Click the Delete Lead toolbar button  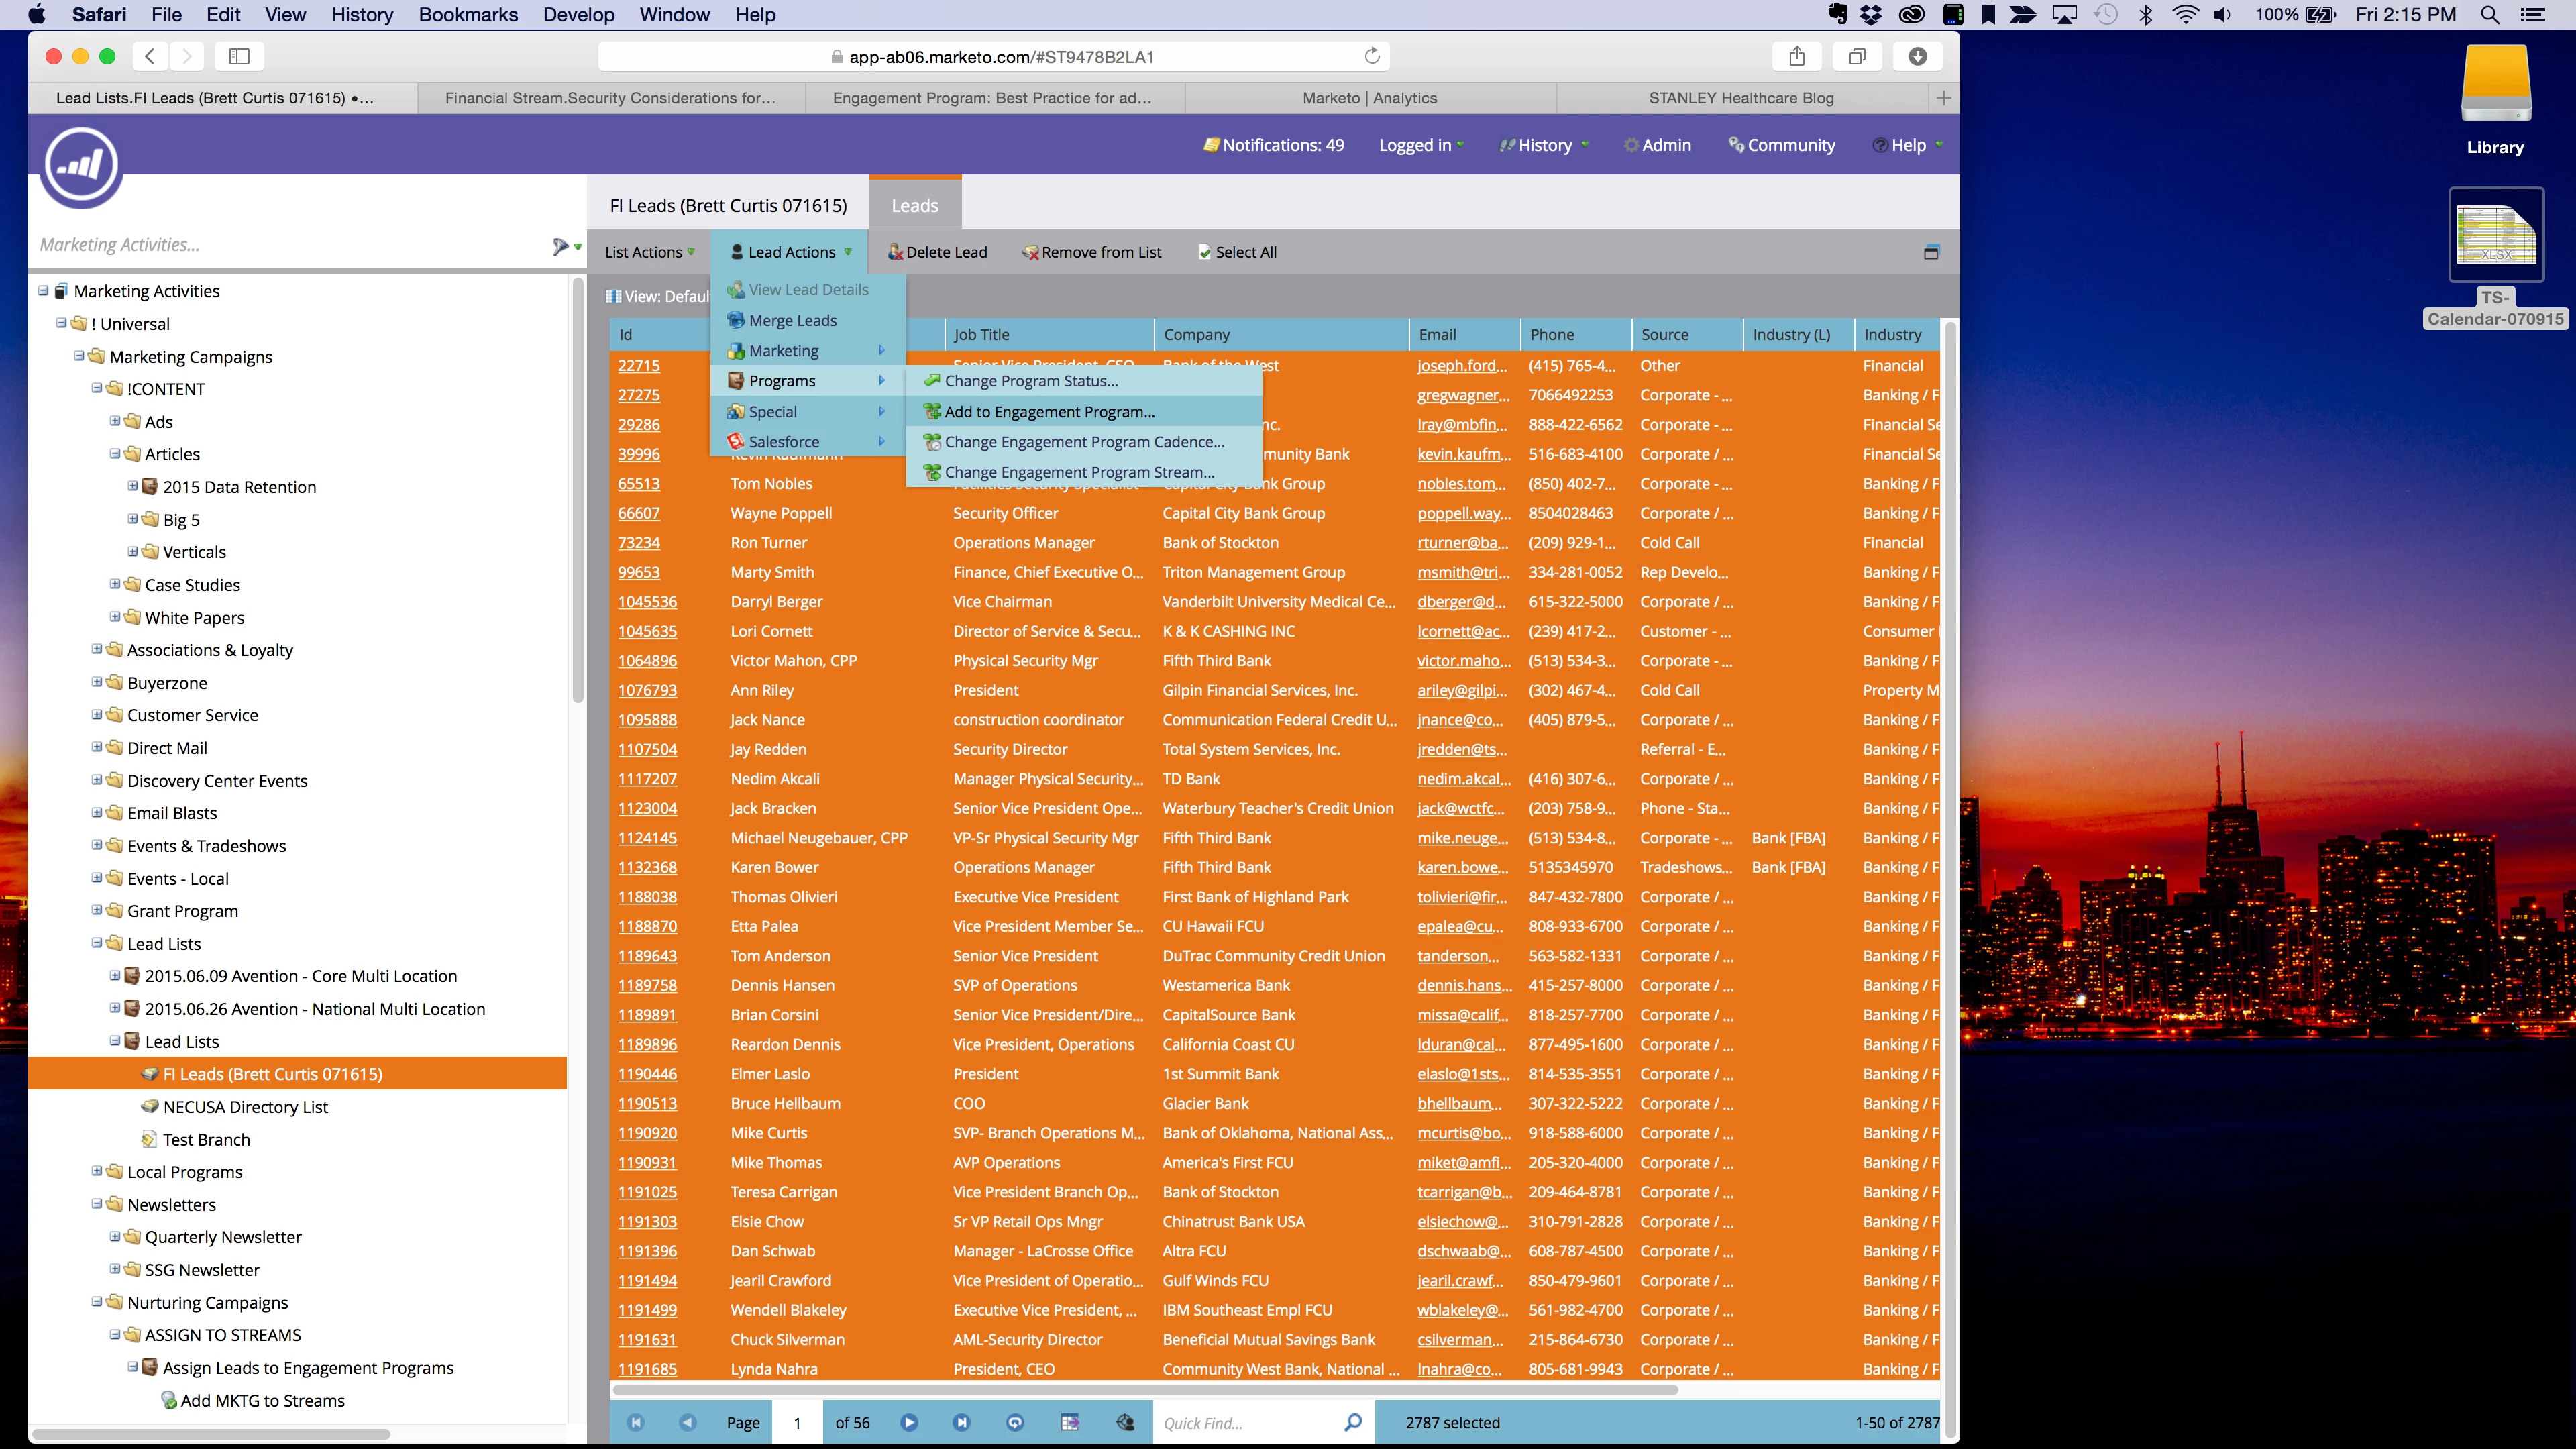pos(937,252)
